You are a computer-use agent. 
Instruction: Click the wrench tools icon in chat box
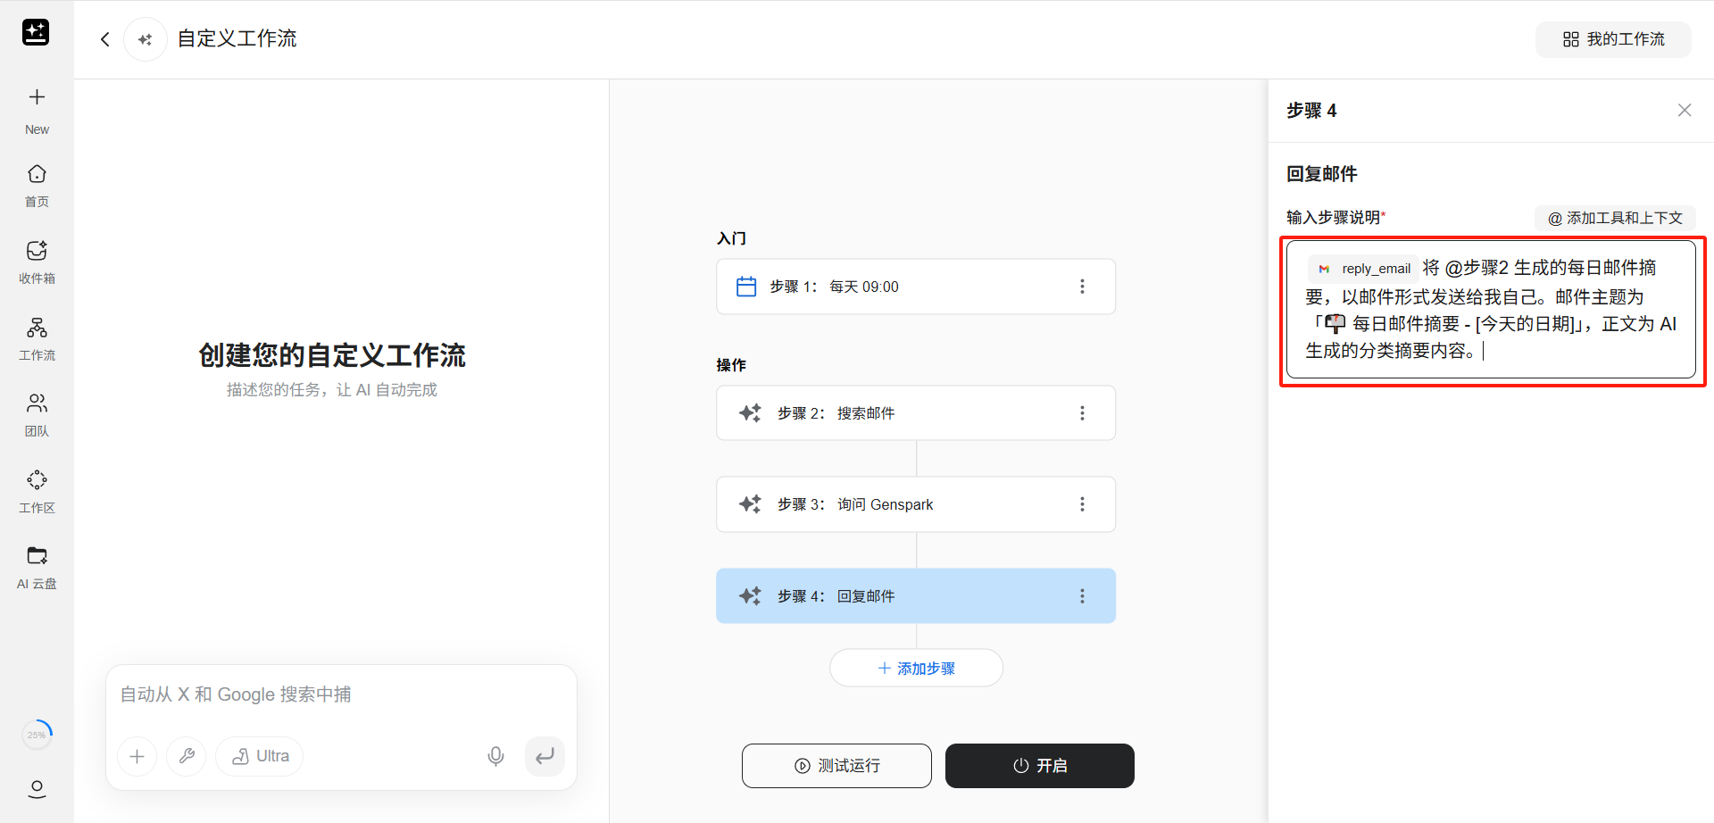pyautogui.click(x=187, y=757)
